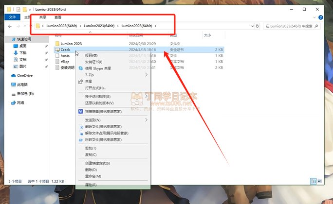
Task: Sort by the 大小 column header
Action: coord(207,35)
